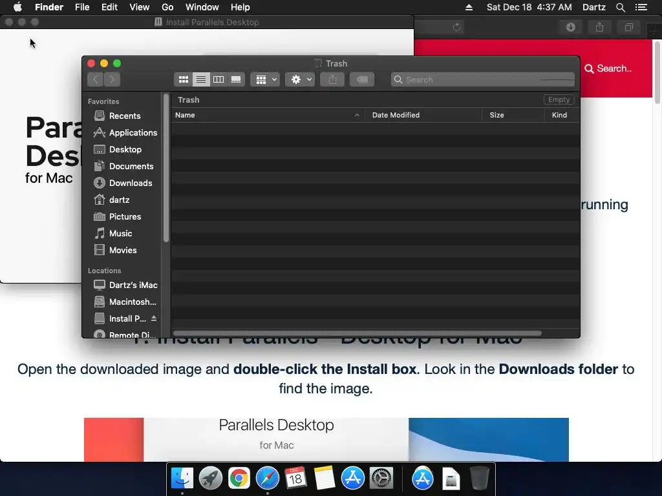Switch Trash window to icon view
The image size is (662, 496).
pyautogui.click(x=183, y=79)
